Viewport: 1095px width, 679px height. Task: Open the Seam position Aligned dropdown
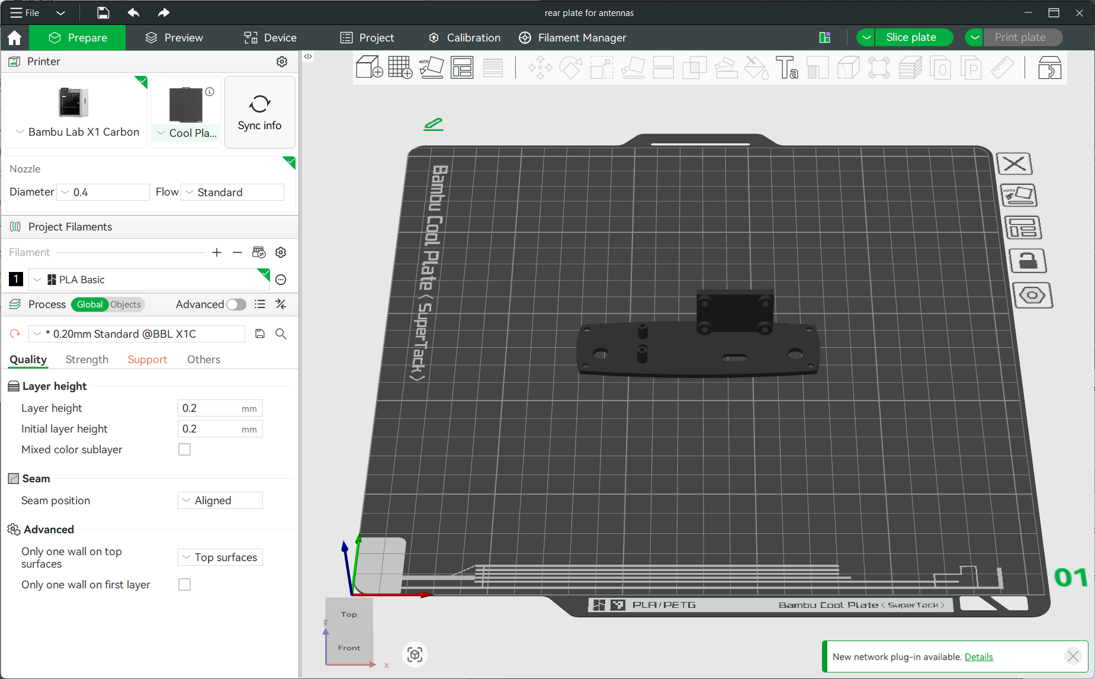220,501
